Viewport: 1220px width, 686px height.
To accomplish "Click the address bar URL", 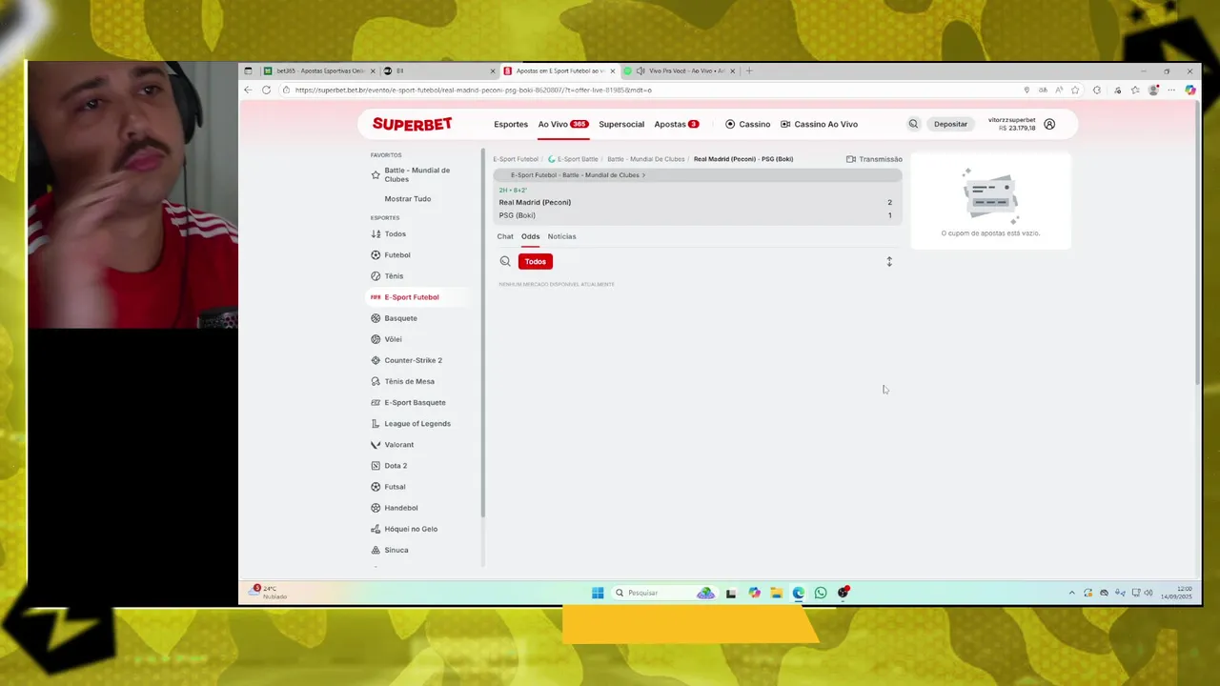I will pos(474,90).
